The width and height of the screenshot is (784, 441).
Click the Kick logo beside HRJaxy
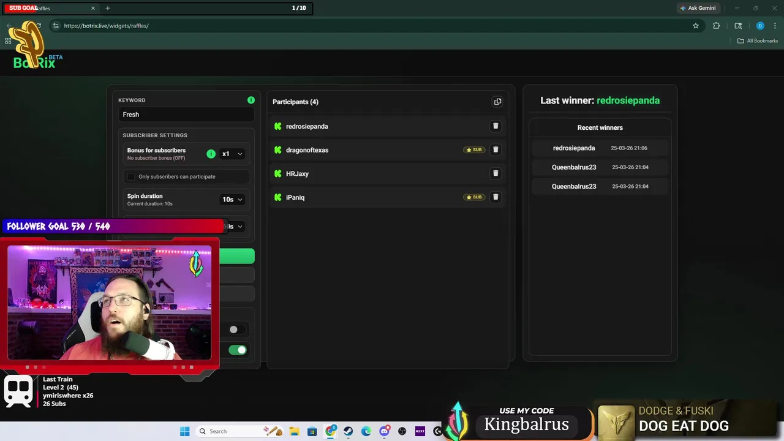click(278, 174)
